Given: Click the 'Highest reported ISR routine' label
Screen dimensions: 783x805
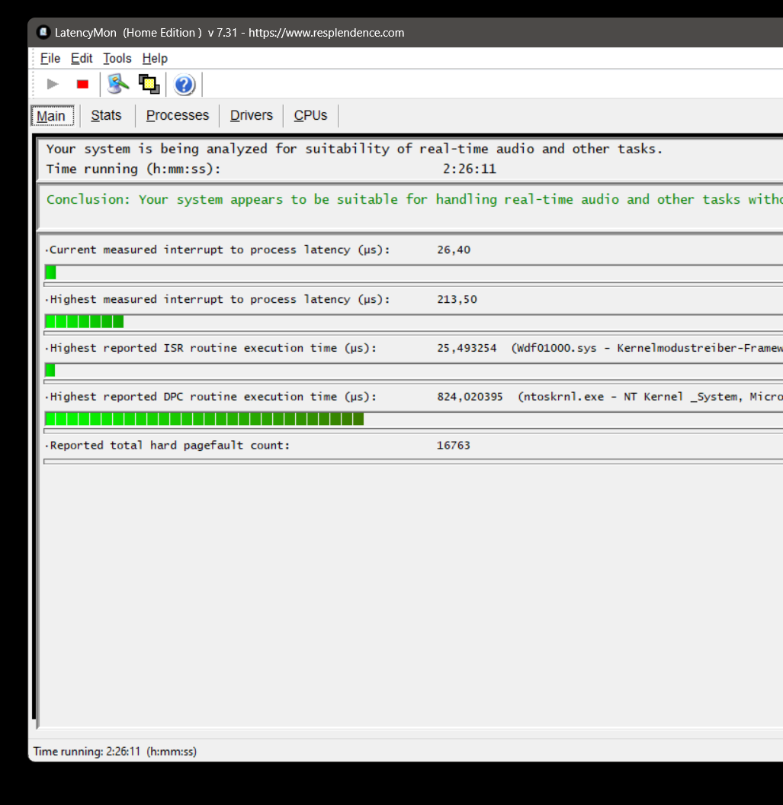Looking at the screenshot, I should pyautogui.click(x=213, y=348).
